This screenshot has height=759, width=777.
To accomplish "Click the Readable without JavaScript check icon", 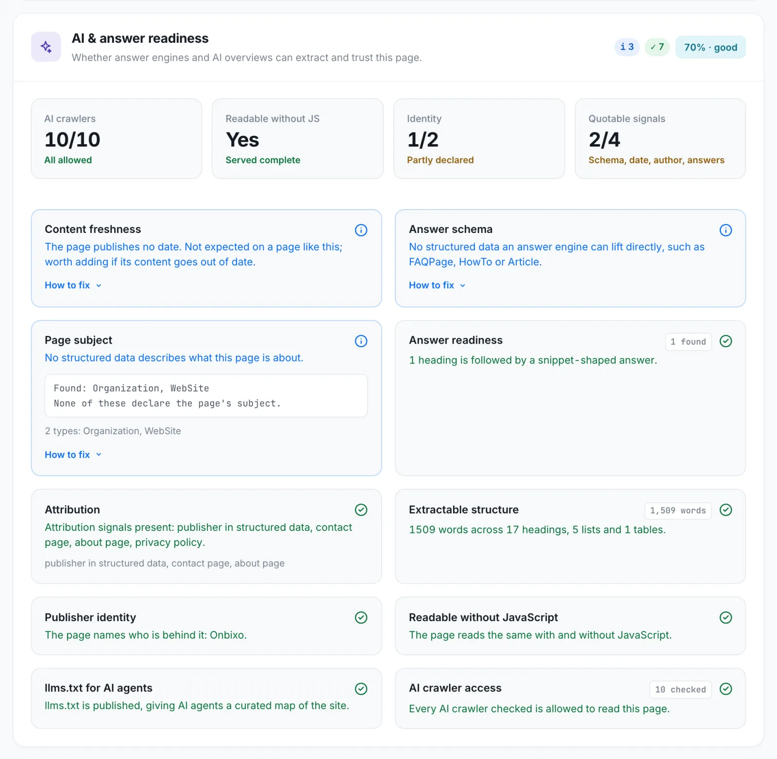I will click(726, 617).
